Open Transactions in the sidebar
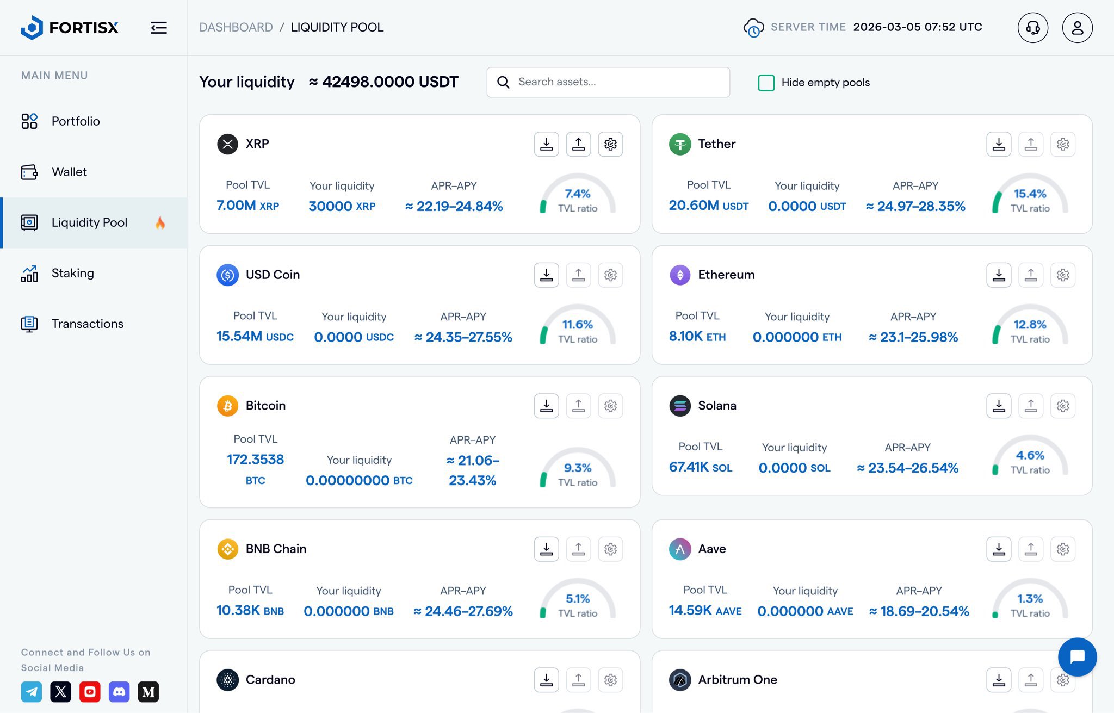 pos(88,324)
